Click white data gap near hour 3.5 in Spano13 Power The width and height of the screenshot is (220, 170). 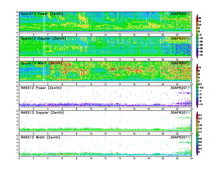44,22
